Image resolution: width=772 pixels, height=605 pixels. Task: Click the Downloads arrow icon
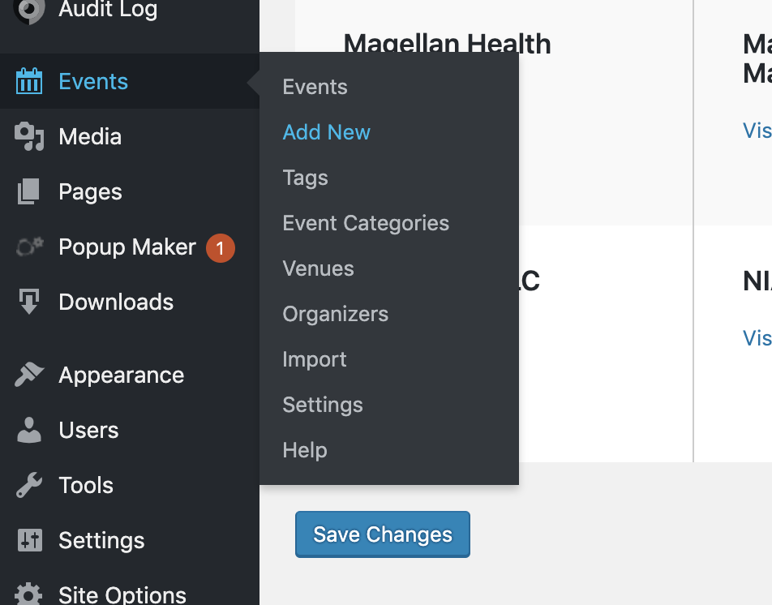[x=29, y=301]
